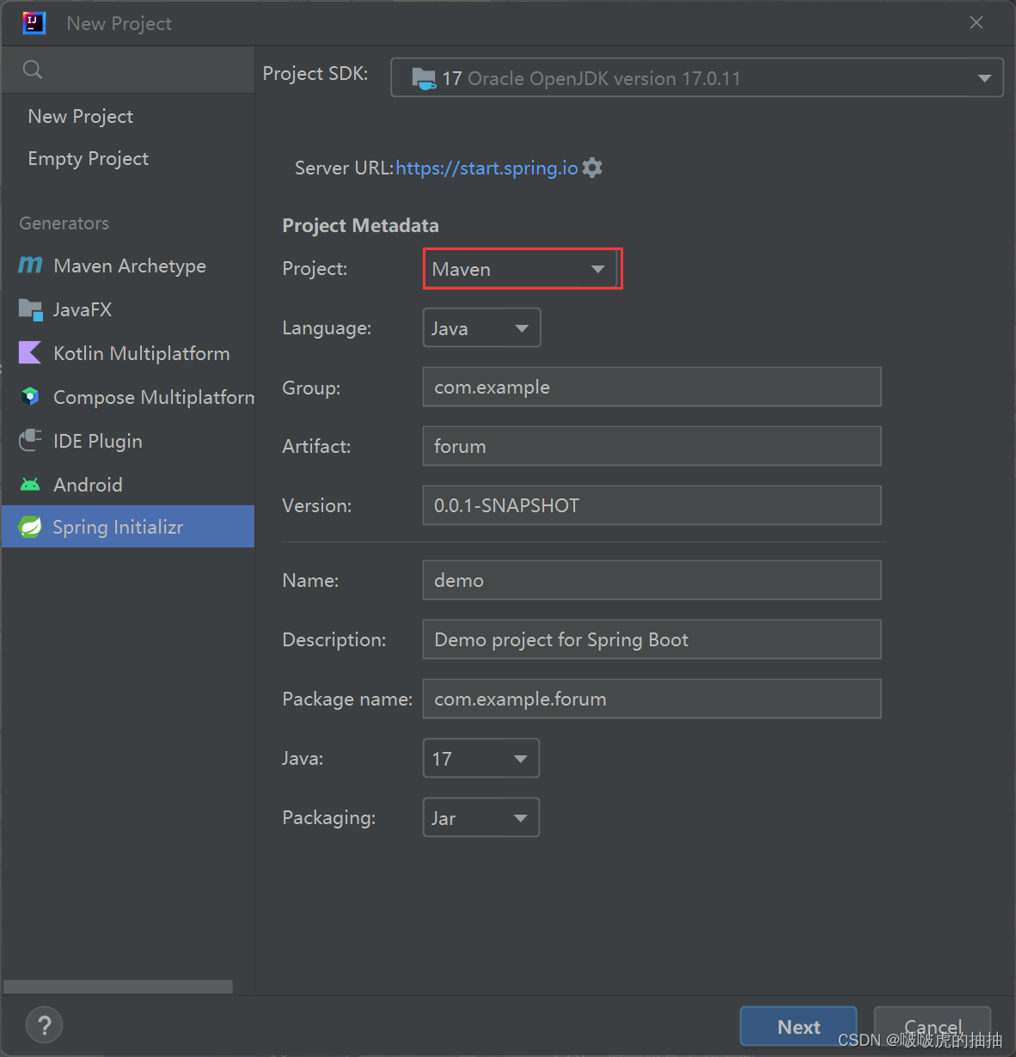
Task: Click the Server URL label
Action: 344,168
